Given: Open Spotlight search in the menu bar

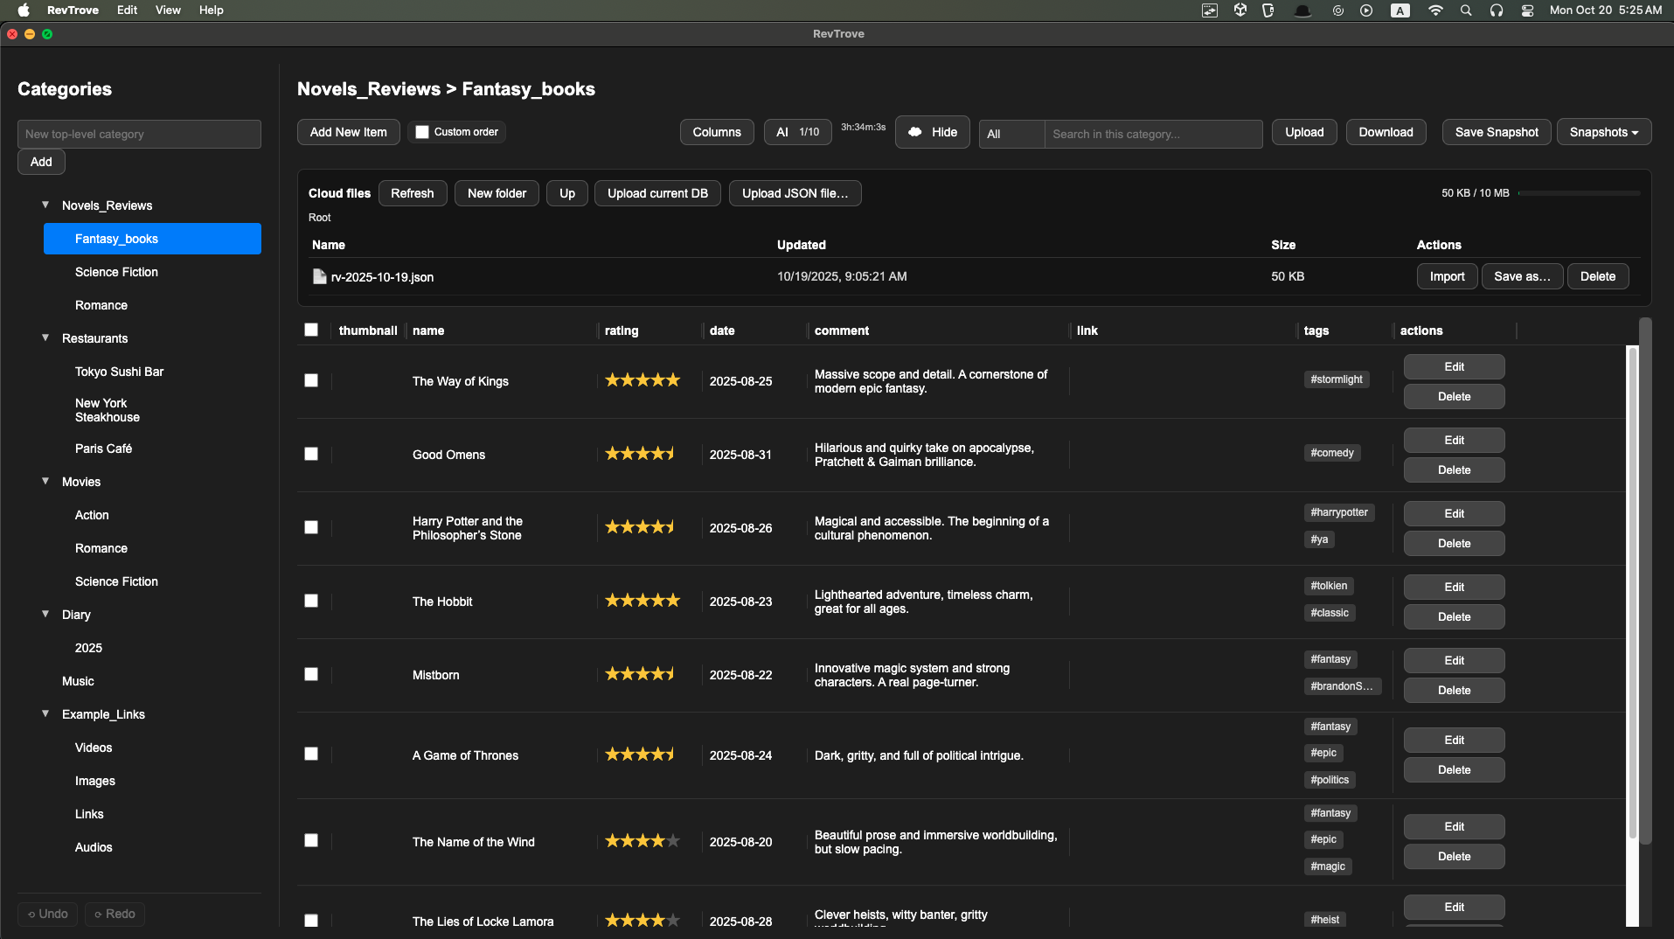Looking at the screenshot, I should (1466, 10).
